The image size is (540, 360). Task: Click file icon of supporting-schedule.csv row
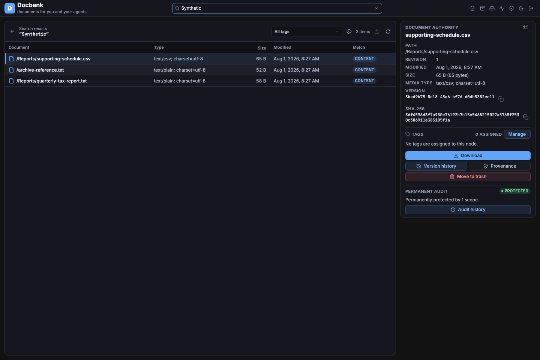point(11,59)
